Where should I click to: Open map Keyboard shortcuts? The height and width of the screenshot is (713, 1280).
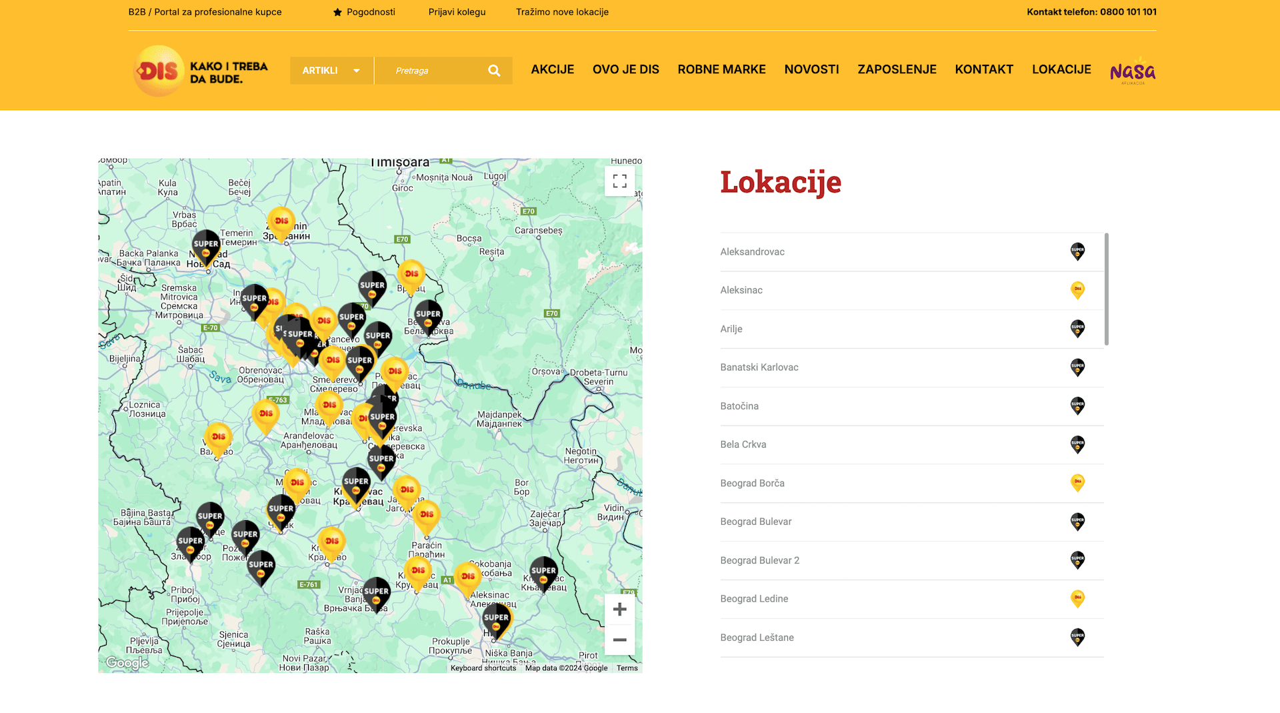tap(483, 668)
